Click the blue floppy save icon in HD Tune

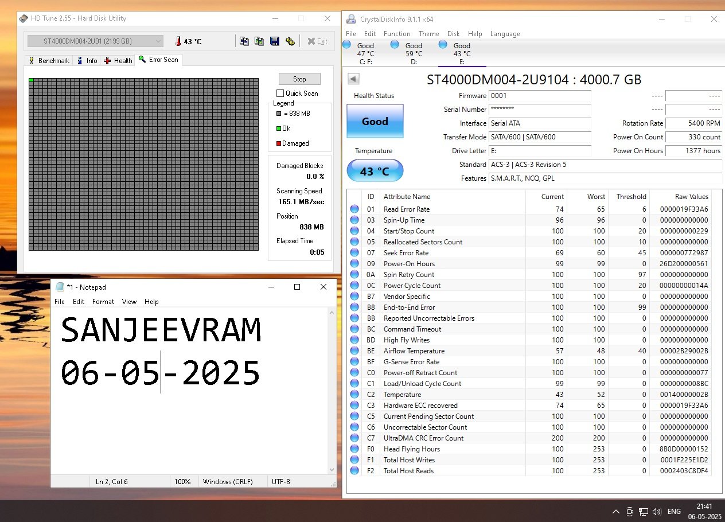coord(274,41)
